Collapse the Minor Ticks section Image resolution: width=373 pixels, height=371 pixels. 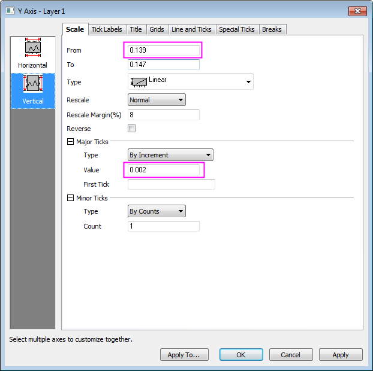tap(70, 198)
